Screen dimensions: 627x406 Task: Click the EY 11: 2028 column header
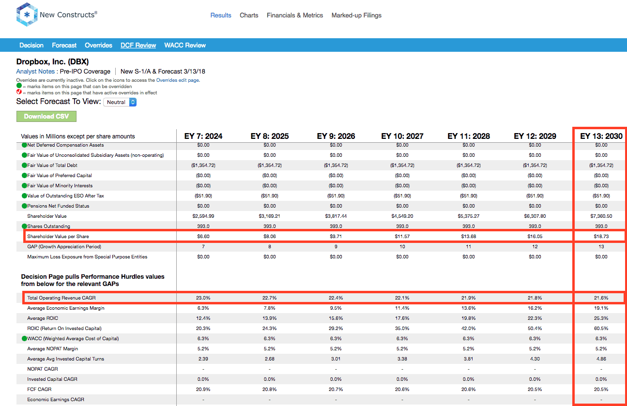469,136
